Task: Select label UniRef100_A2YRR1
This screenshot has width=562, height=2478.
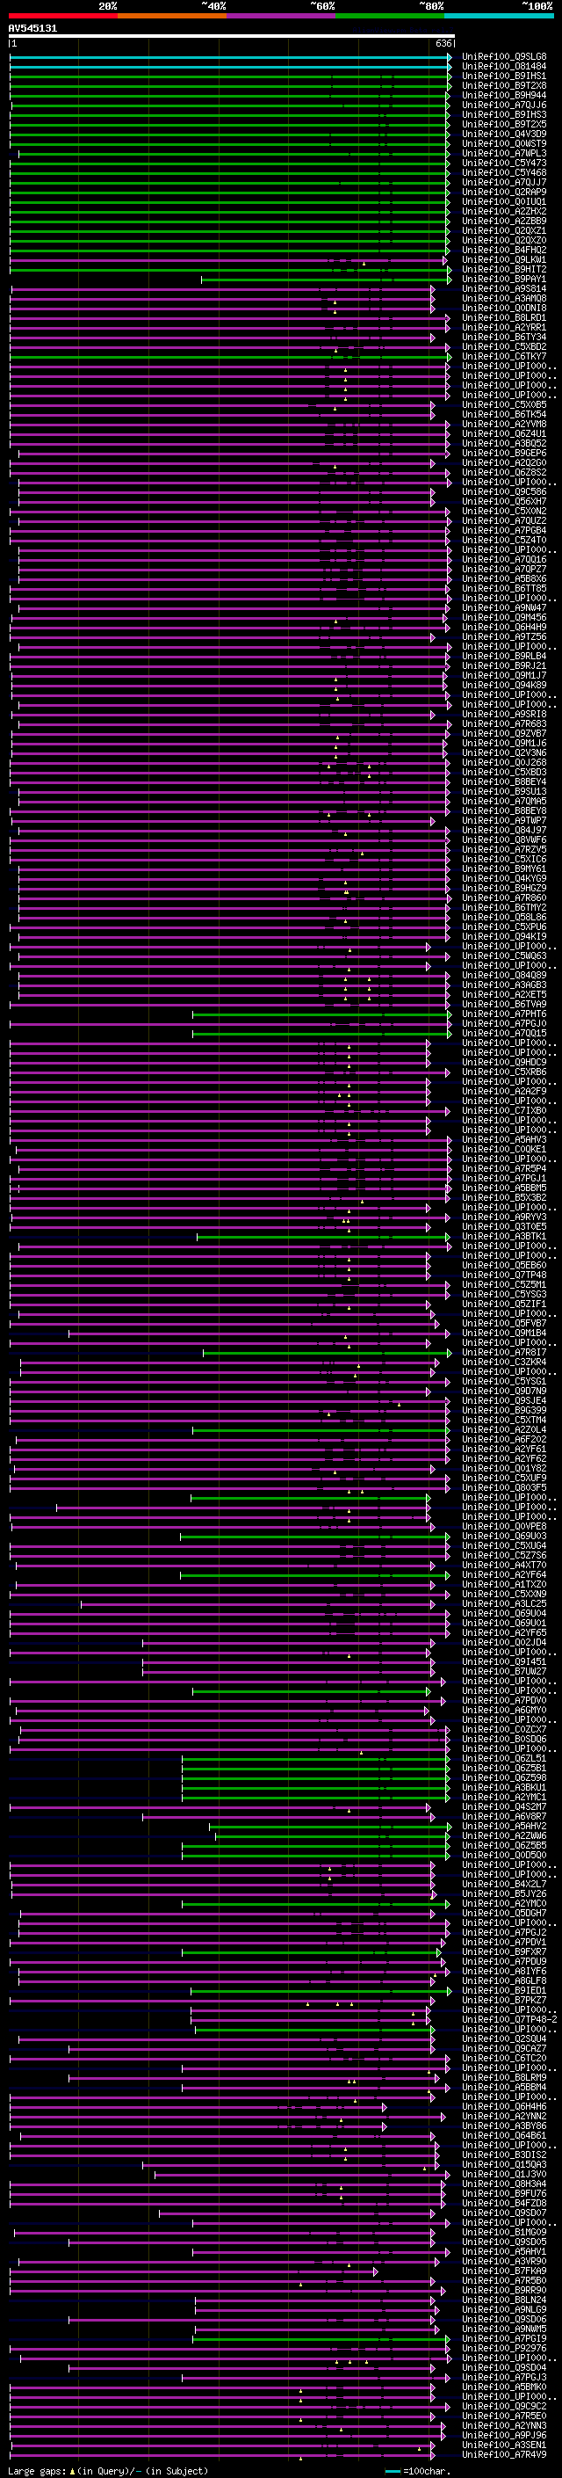Action: (504, 327)
